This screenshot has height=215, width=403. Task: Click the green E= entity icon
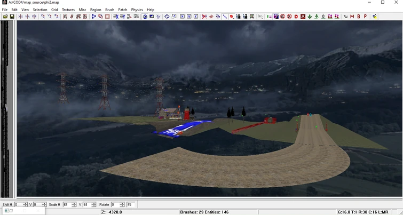pos(269,17)
